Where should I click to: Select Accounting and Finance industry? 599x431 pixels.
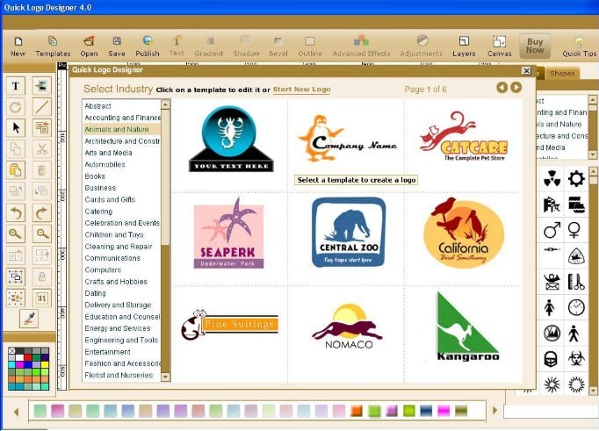[x=122, y=118]
